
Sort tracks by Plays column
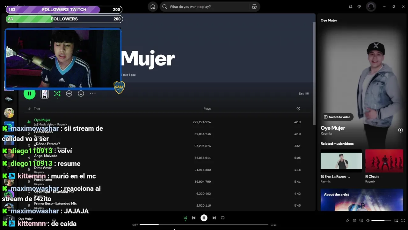(x=207, y=109)
